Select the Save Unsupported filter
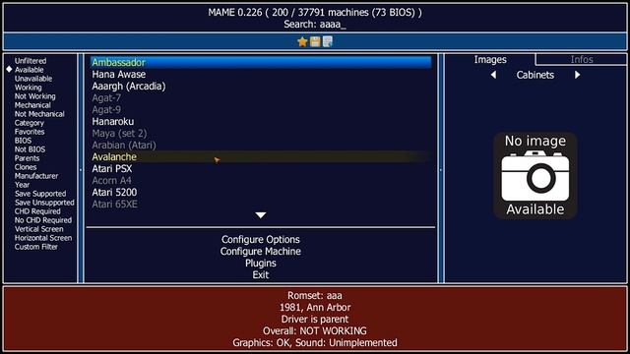The height and width of the screenshot is (354, 630). 44,203
